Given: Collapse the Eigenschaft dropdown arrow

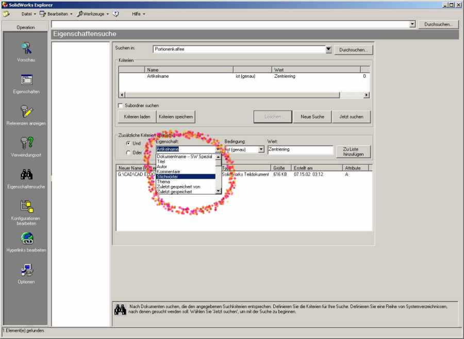Looking at the screenshot, I should point(218,149).
